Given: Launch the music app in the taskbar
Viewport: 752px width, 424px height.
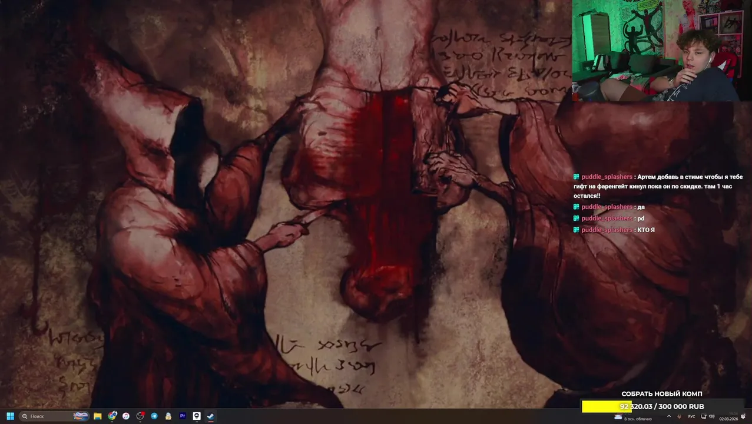Looking at the screenshot, I should pyautogui.click(x=126, y=416).
